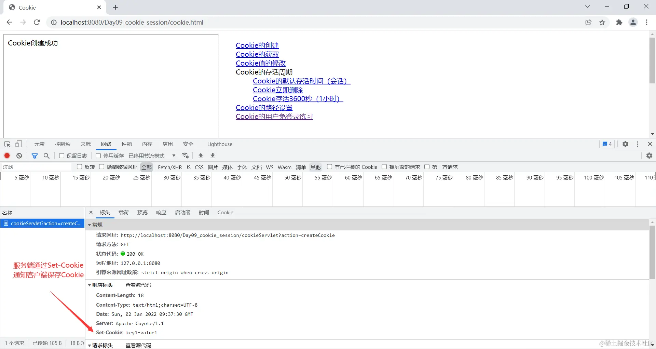The height and width of the screenshot is (349, 656).
Task: Reload the current page
Action: [37, 22]
